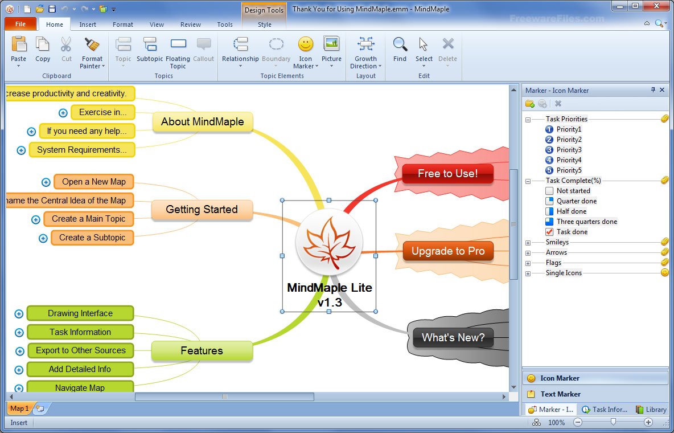Click the Paste icon in Clipboard group

coord(18,44)
